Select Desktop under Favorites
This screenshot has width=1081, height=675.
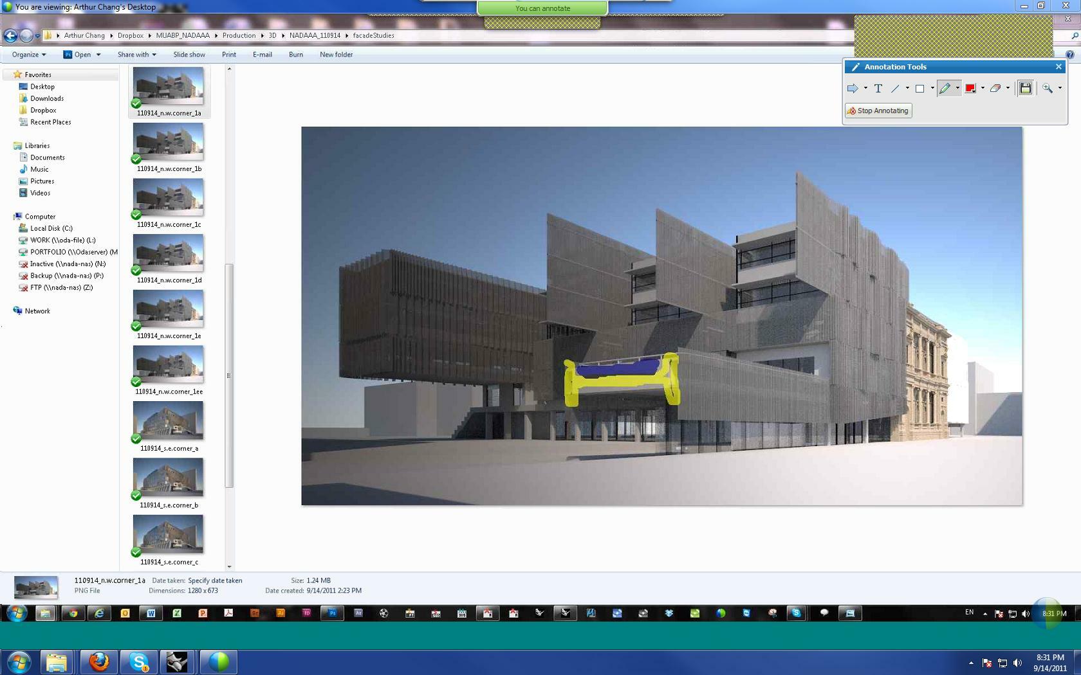[42, 87]
